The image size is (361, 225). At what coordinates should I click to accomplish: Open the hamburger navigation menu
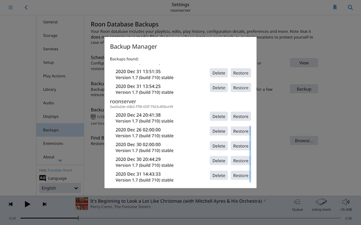pos(10,8)
